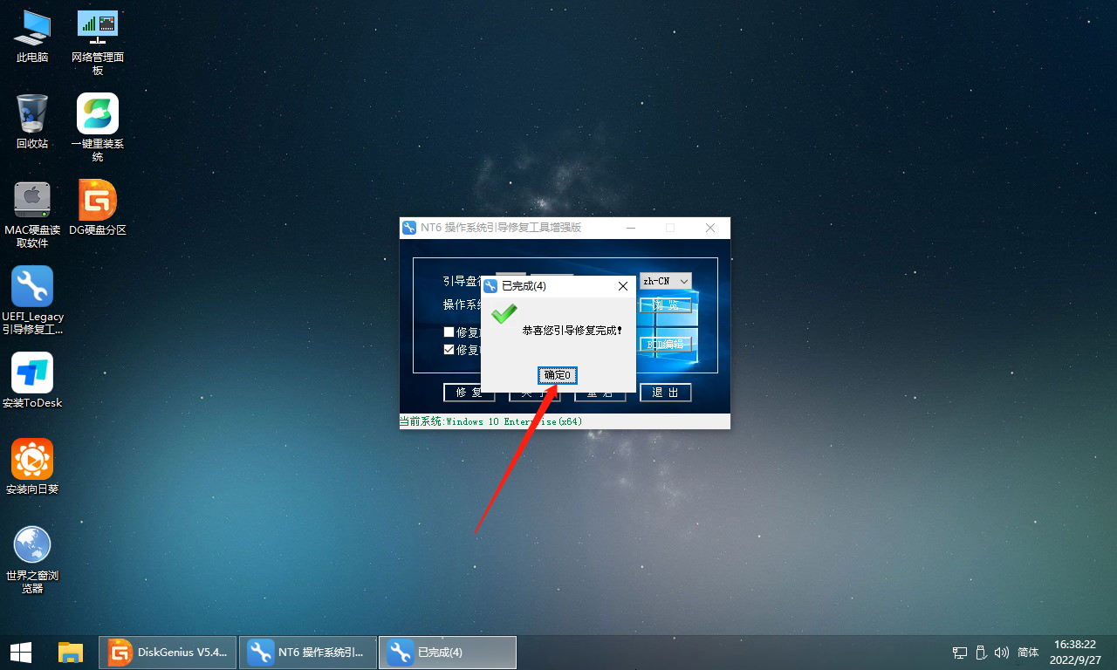This screenshot has height=670, width=1117.
Task: Open the 安装ToDesk desktop icon
Action: tap(32, 379)
